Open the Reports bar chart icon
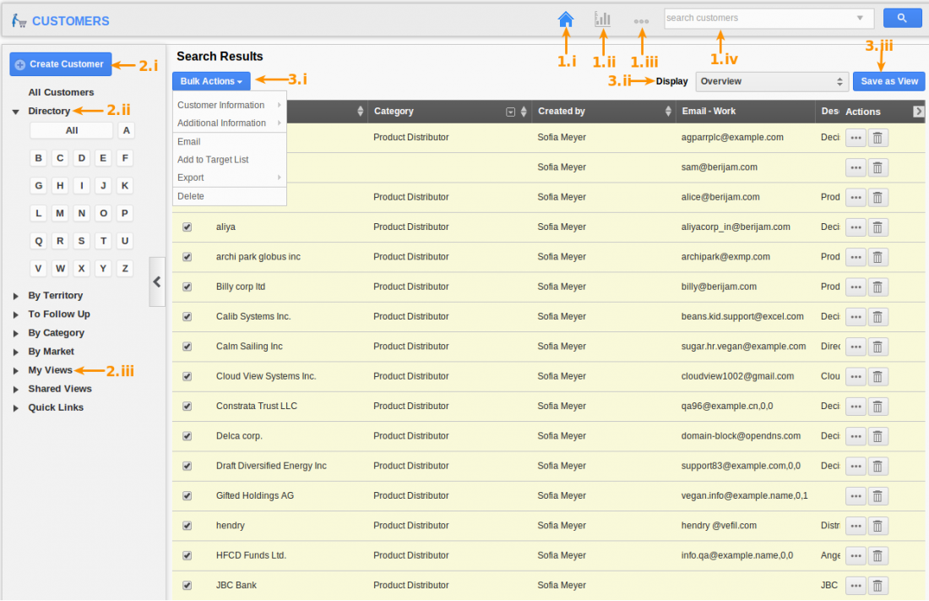The image size is (929, 601). point(602,19)
